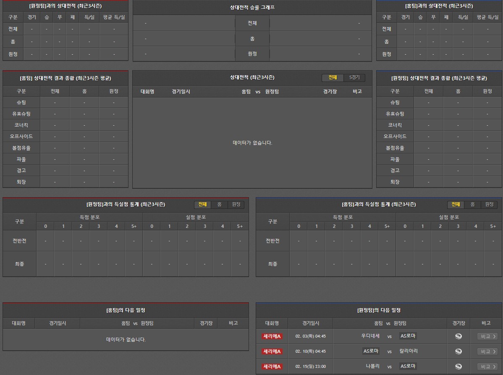Select 전체 tab in 상대전적 match list
The height and width of the screenshot is (375, 503).
pos(333,78)
